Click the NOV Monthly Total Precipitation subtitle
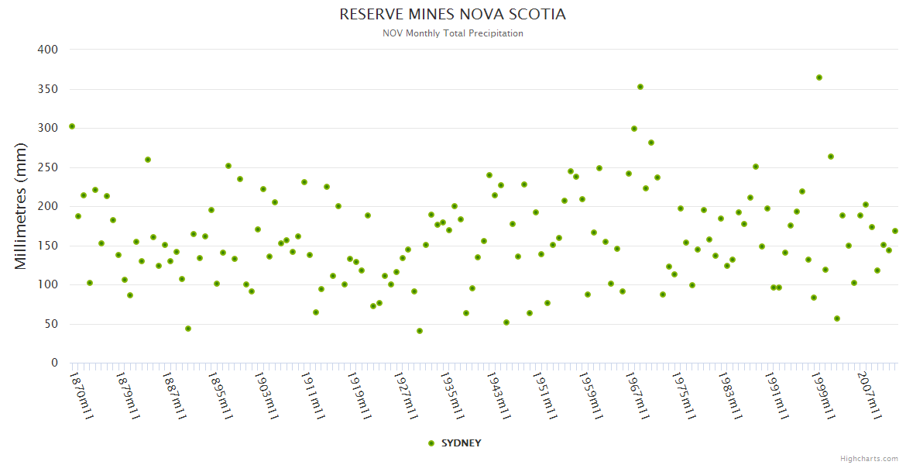The width and height of the screenshot is (906, 465). [x=452, y=33]
